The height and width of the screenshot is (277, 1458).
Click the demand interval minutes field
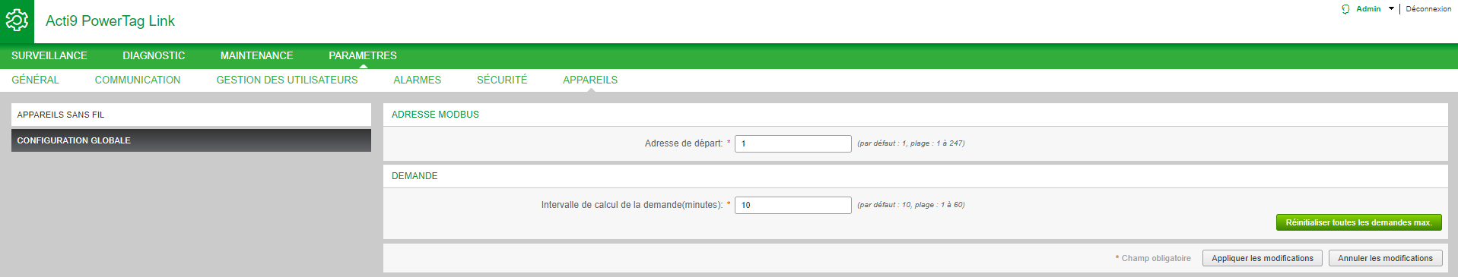pos(793,205)
